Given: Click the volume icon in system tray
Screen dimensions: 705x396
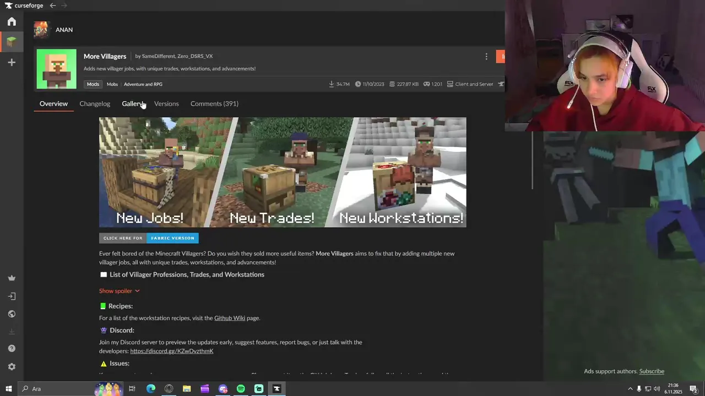Looking at the screenshot, I should [x=657, y=389].
